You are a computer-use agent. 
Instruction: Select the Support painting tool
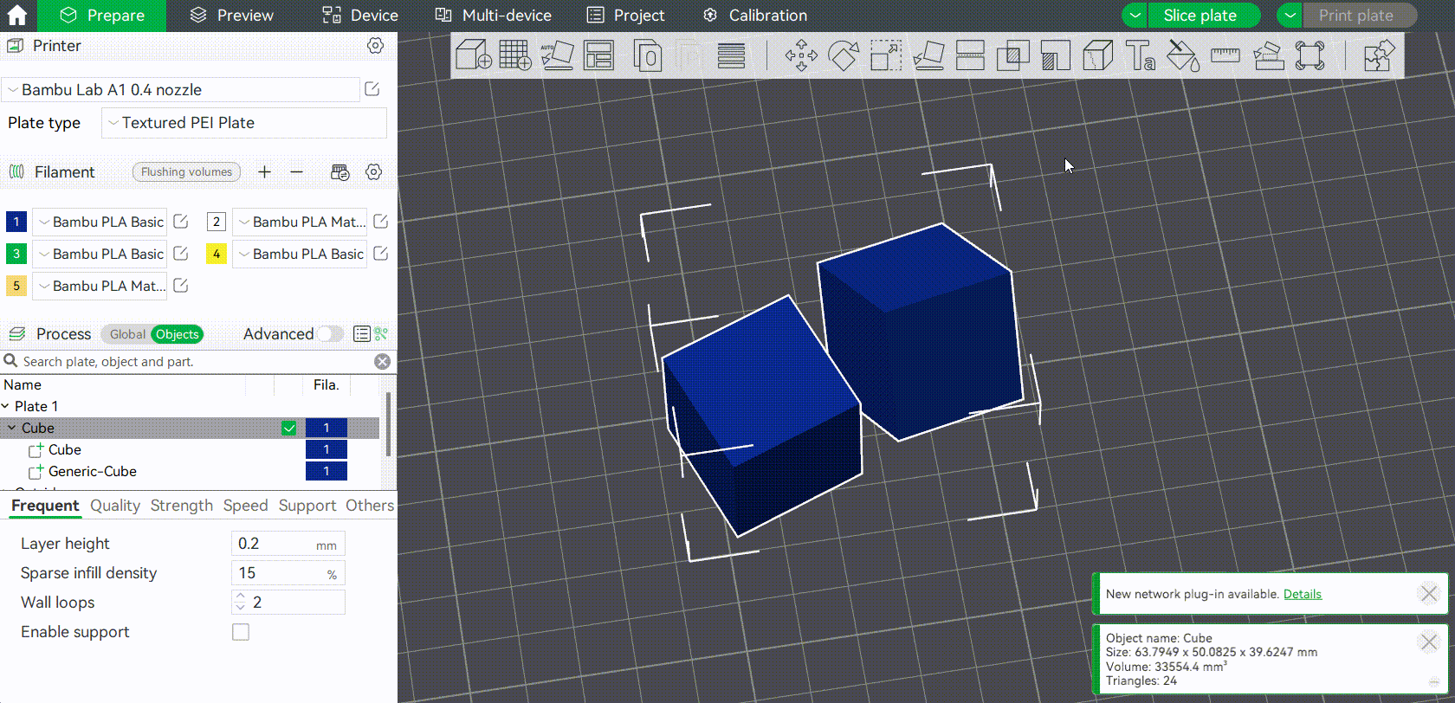click(x=1056, y=55)
